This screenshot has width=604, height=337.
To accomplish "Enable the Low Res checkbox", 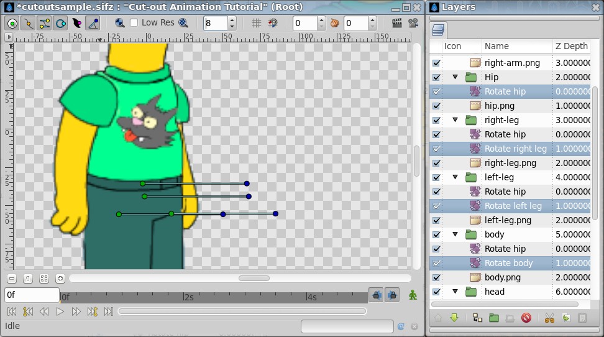I will click(x=134, y=23).
